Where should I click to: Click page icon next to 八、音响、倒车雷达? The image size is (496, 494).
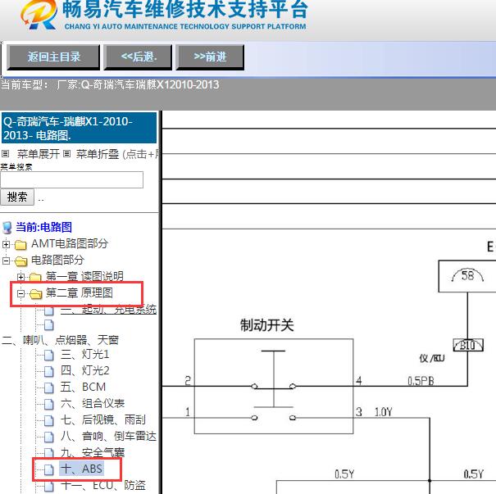(48, 437)
